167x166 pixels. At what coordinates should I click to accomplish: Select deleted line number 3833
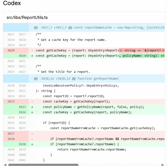pyautogui.click(x=11, y=101)
